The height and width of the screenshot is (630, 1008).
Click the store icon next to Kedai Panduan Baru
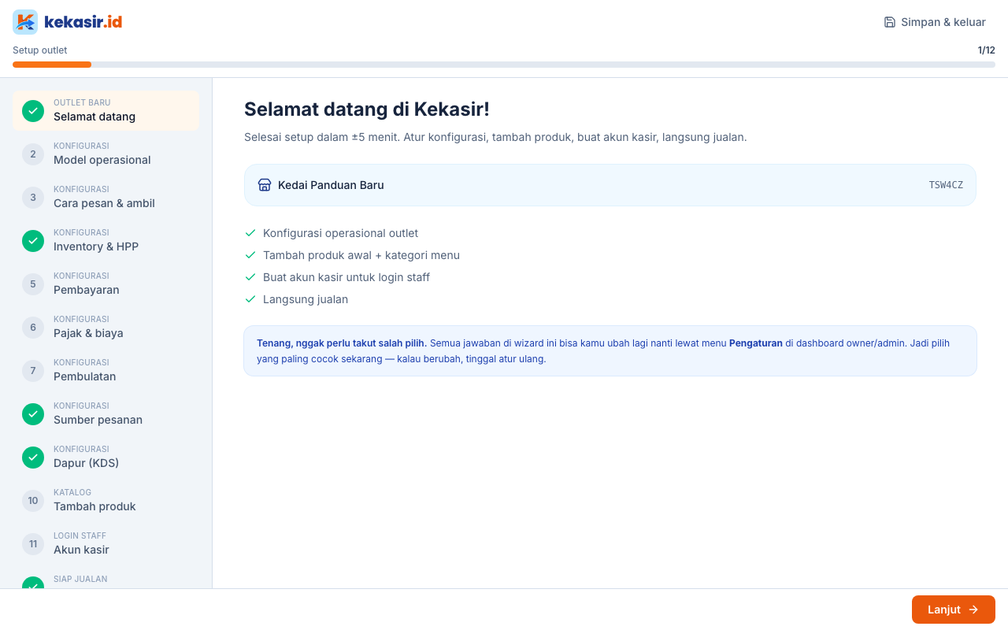coord(265,185)
